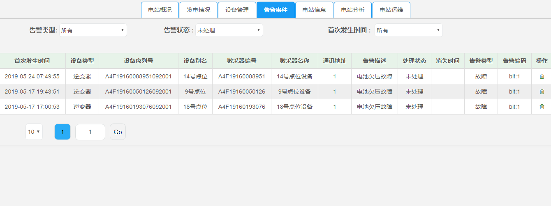Click timestamp 2019-05-17 19:43:51
Image resolution: width=551 pixels, height=206 pixels.
coord(32,92)
